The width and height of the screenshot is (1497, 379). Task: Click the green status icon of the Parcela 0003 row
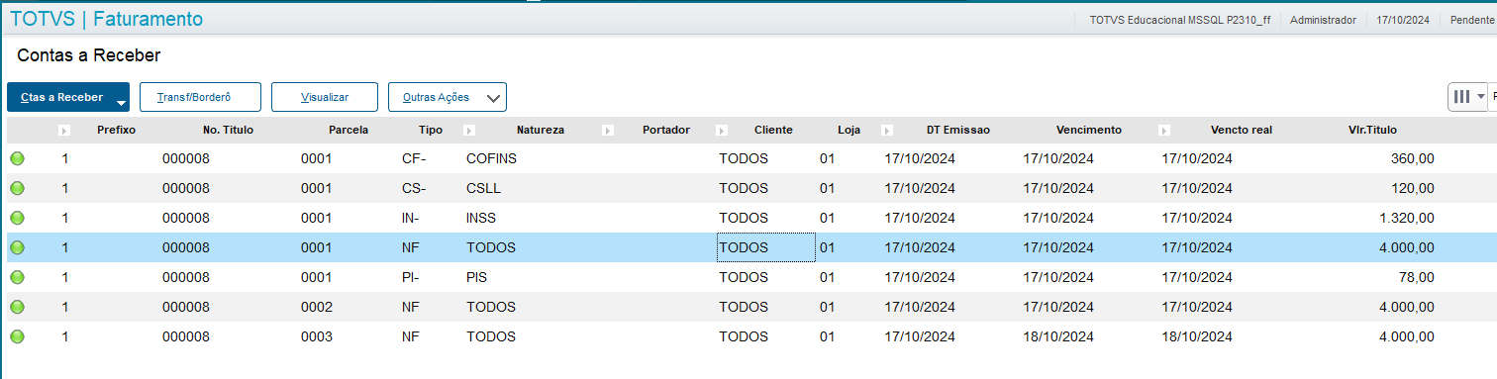pyautogui.click(x=18, y=336)
